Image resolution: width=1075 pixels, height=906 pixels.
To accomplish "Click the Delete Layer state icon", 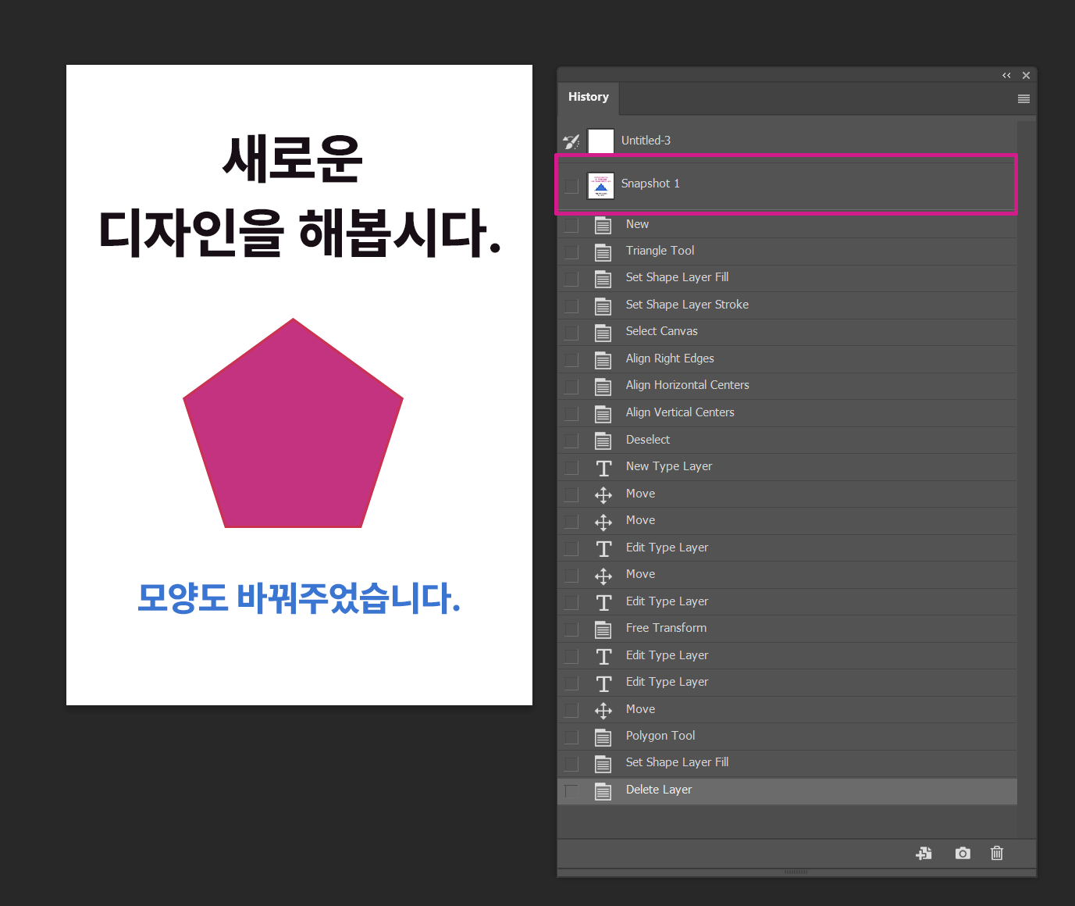I will [603, 790].
